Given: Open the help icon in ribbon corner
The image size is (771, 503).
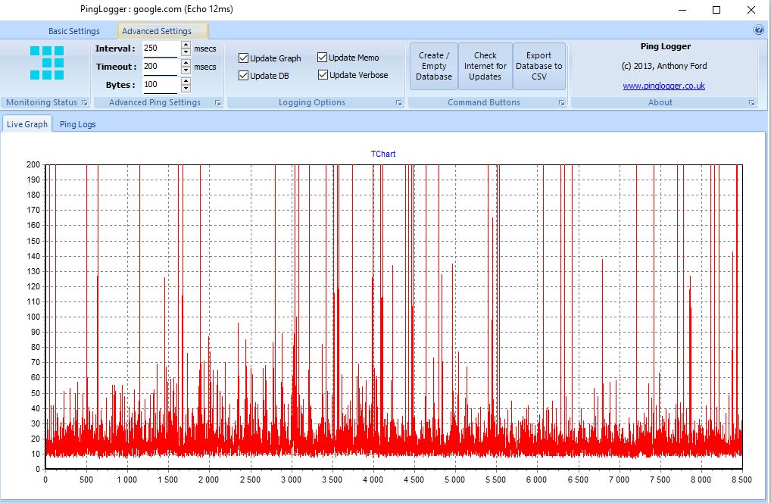Looking at the screenshot, I should click(759, 30).
